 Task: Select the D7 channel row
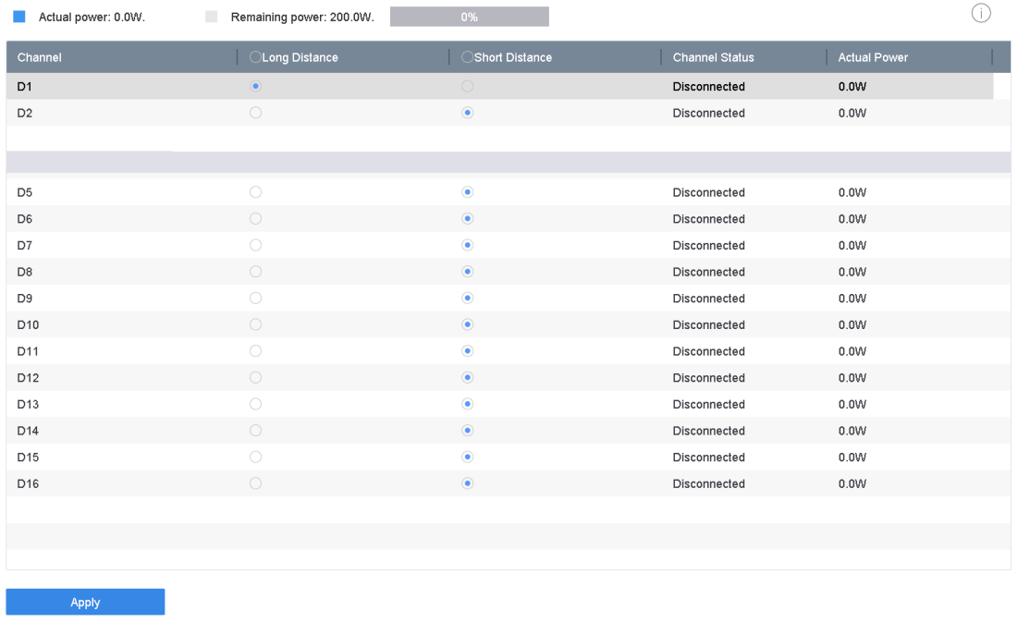tap(26, 246)
